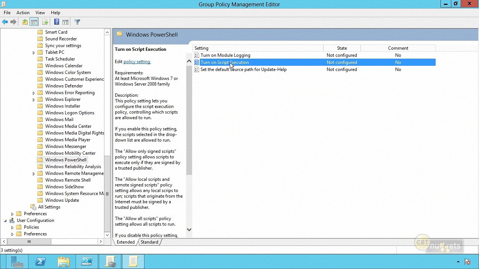Select Windows Remote Shell in tree

click(68, 180)
